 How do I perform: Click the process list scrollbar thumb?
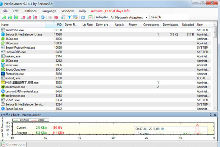(215, 32)
